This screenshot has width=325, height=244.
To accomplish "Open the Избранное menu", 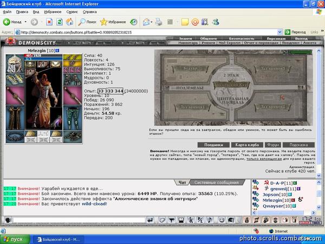I will coord(53,12).
